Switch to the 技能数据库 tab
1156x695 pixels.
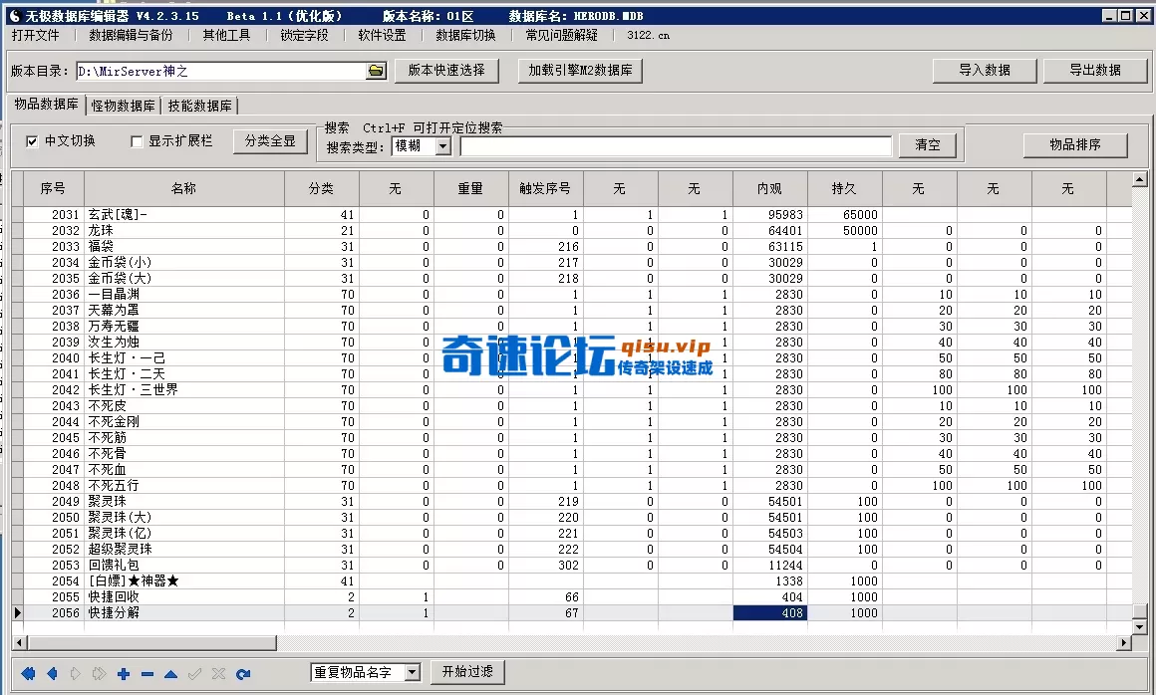(x=199, y=106)
